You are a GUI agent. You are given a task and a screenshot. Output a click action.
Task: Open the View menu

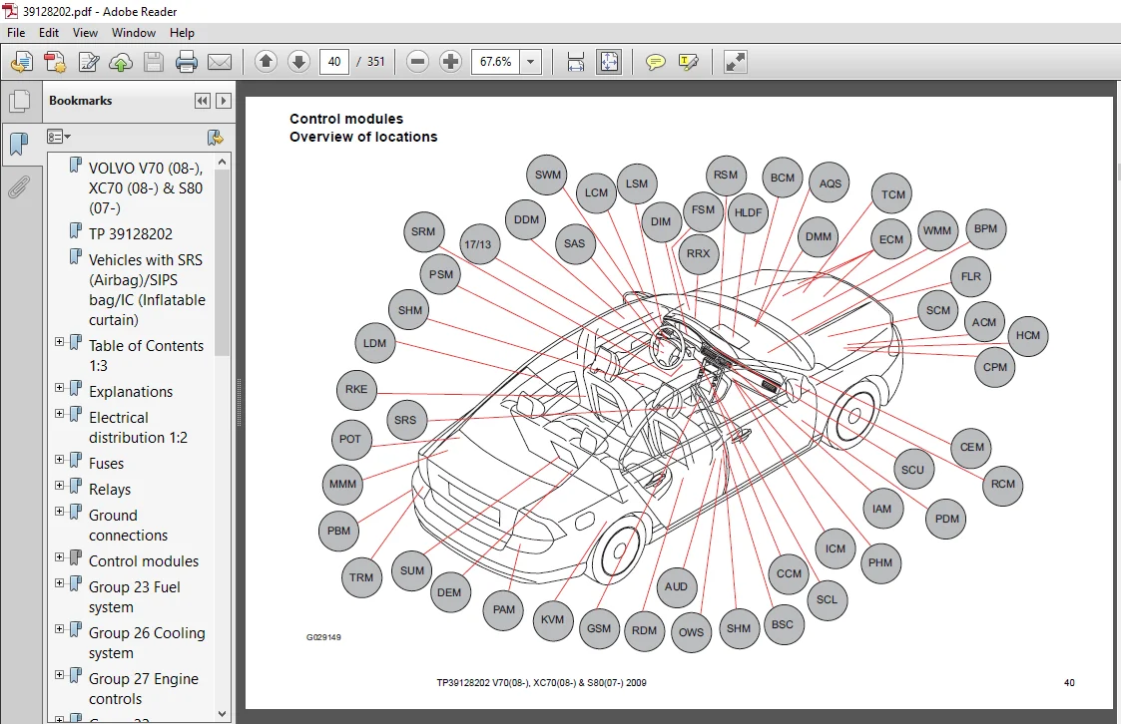[x=85, y=33]
